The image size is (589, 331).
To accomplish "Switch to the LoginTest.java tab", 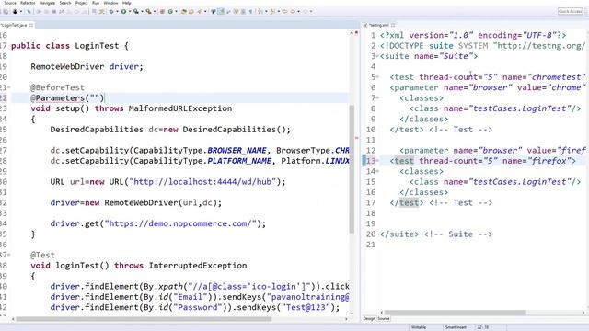I will 14,25.
